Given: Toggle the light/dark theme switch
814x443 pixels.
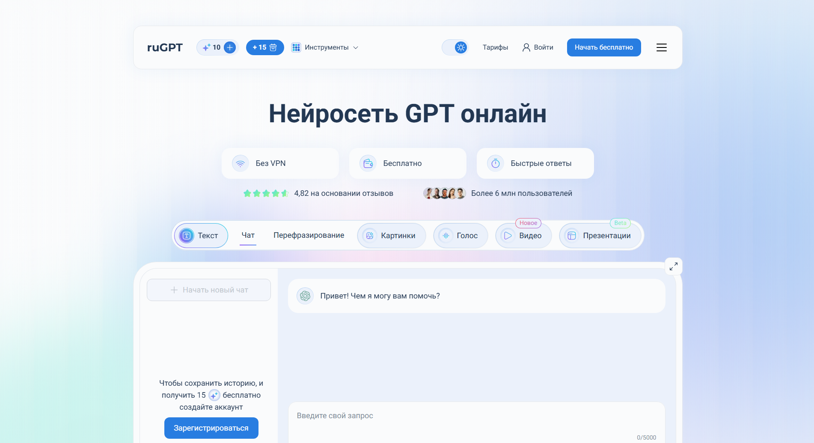Looking at the screenshot, I should pos(455,47).
